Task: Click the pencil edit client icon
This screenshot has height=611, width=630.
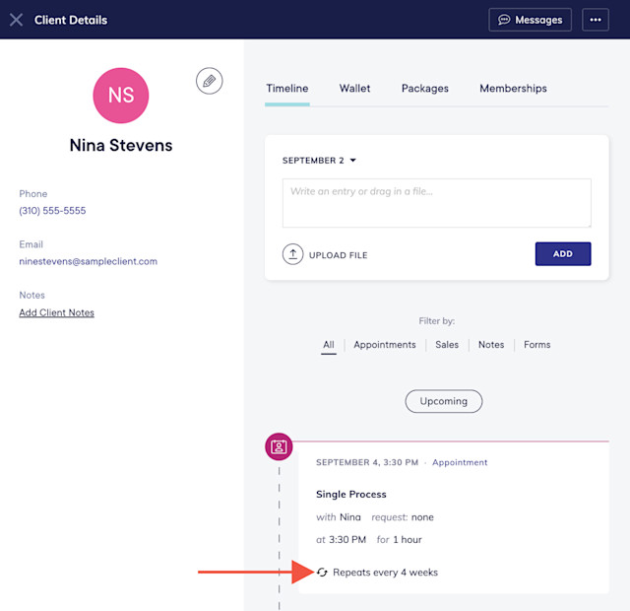Action: click(x=209, y=81)
